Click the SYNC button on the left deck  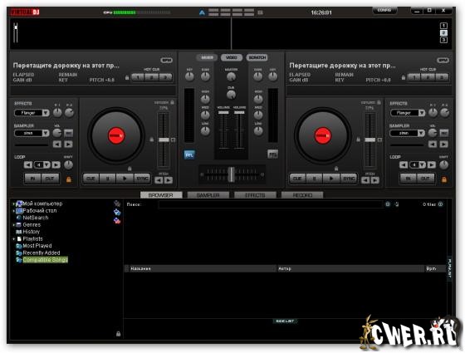click(x=142, y=179)
